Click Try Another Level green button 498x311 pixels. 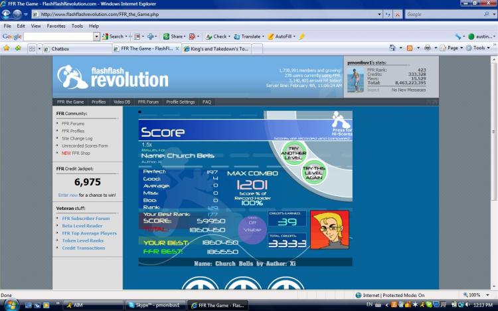point(293,154)
